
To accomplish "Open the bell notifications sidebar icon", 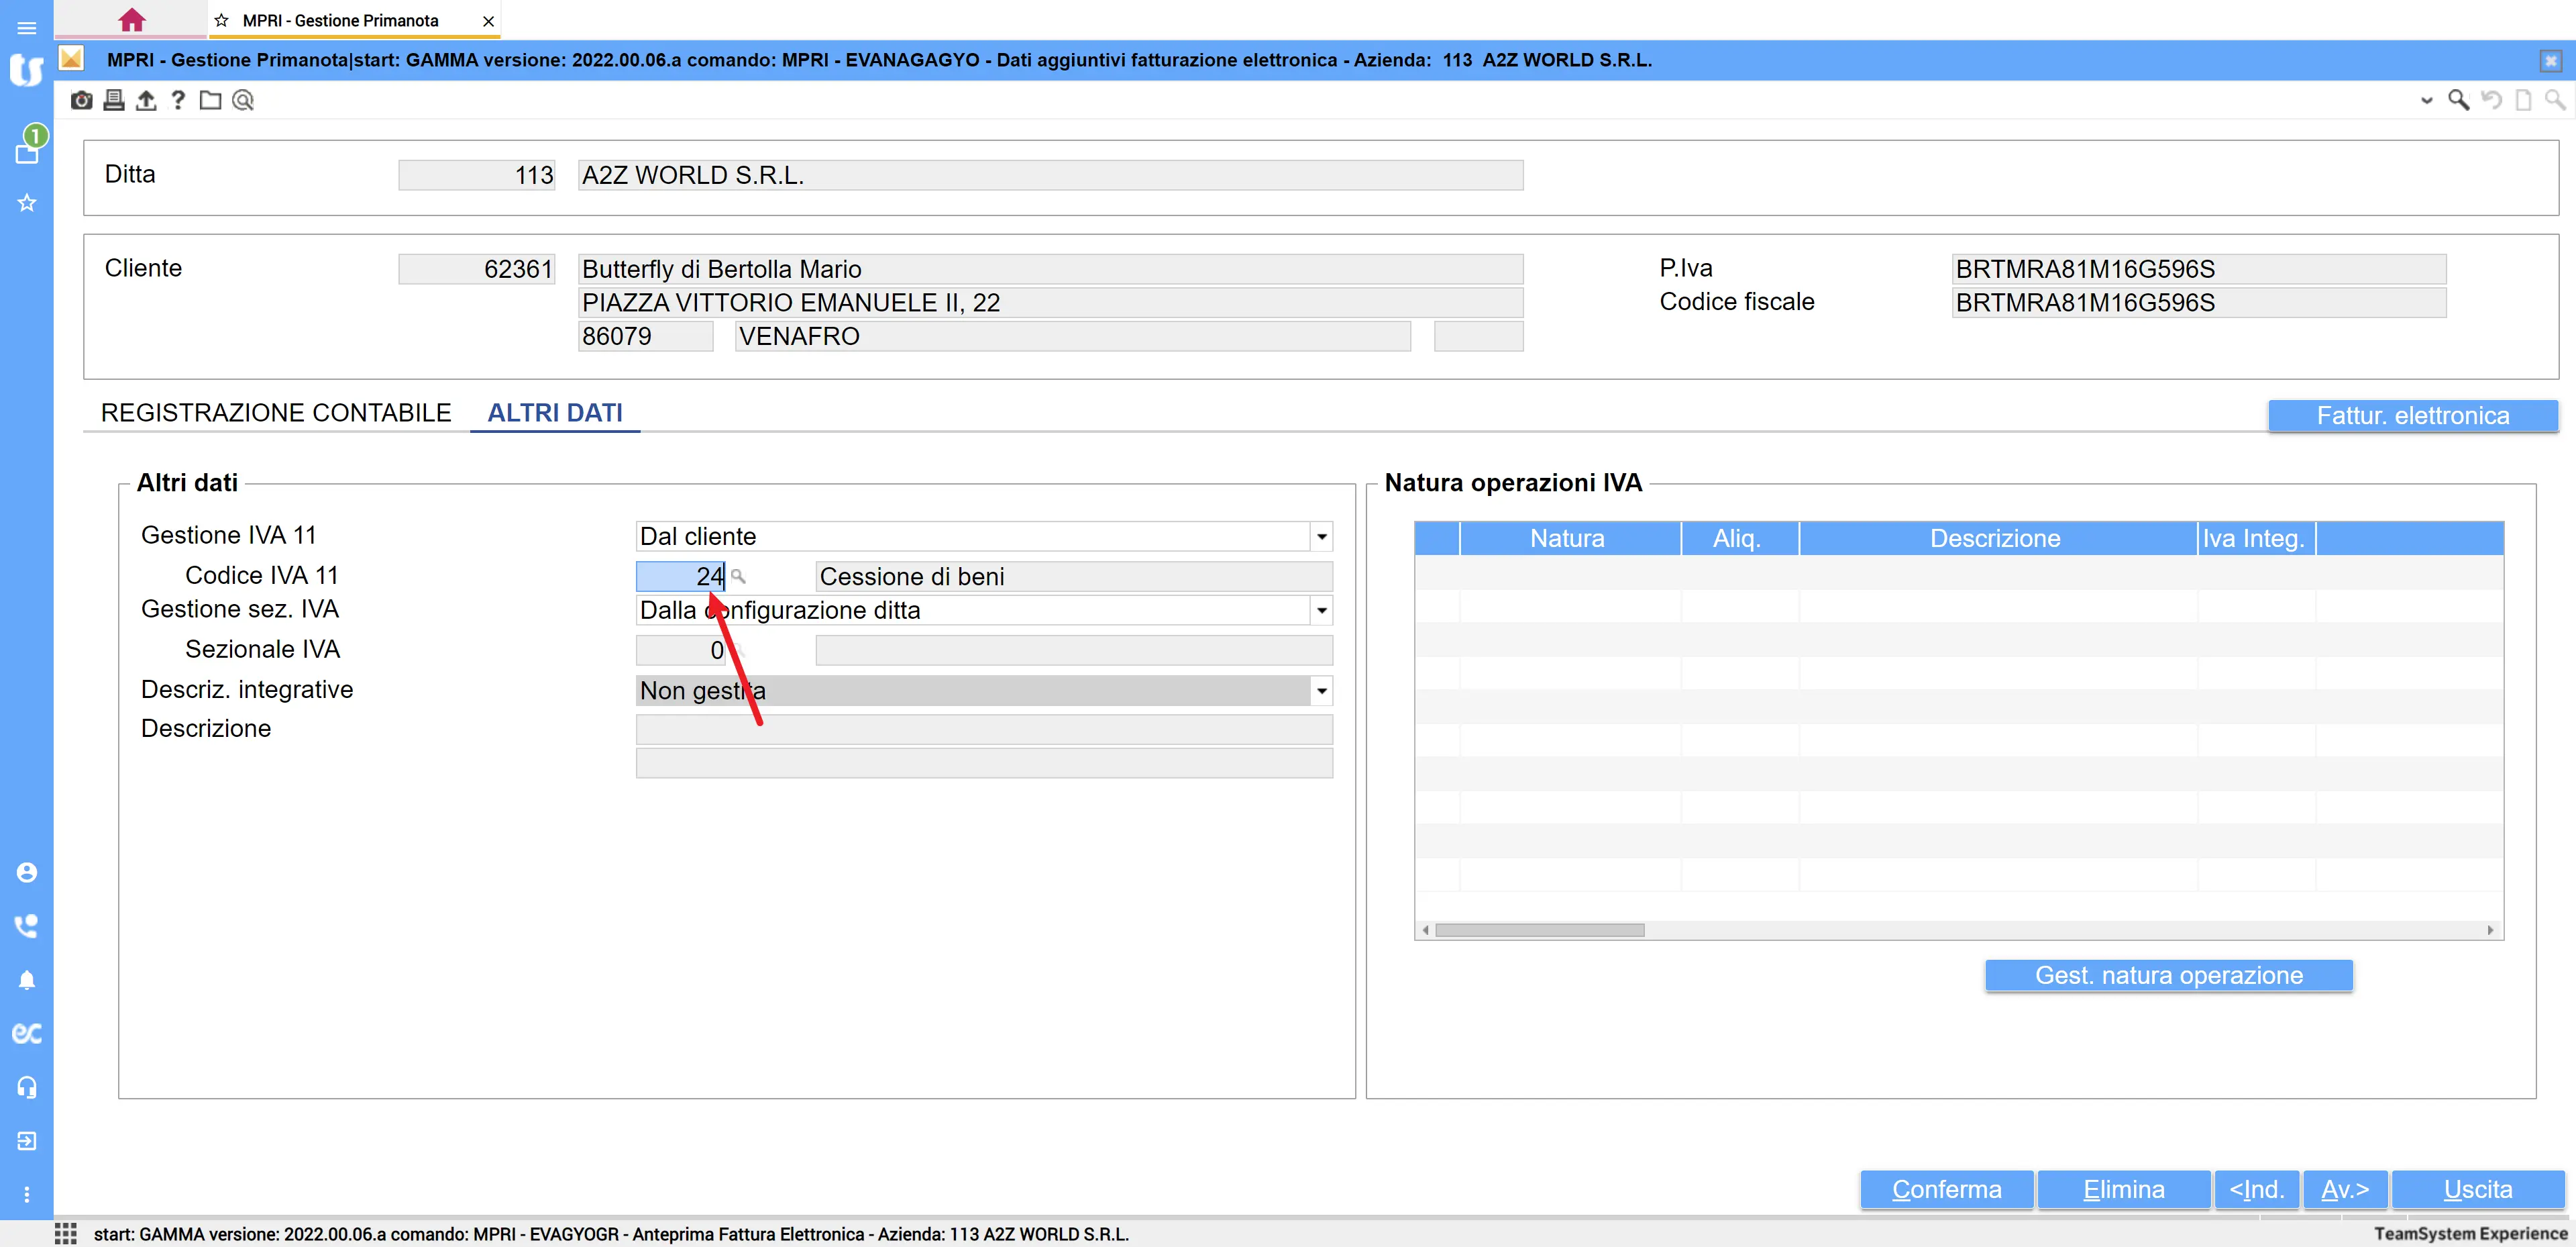I will pyautogui.click(x=27, y=980).
